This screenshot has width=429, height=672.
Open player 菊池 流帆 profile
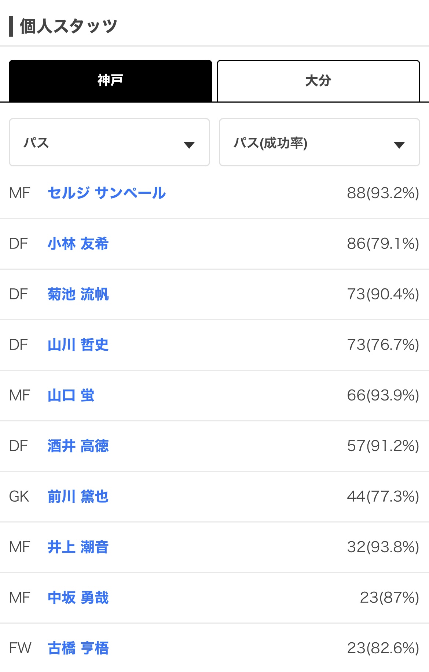[78, 294]
